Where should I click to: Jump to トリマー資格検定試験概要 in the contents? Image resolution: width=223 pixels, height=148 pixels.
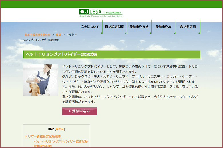43,137
